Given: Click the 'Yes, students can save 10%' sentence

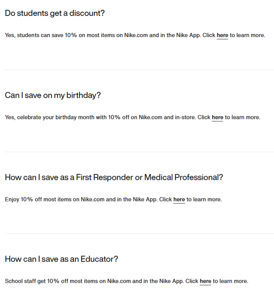Looking at the screenshot, I should (x=41, y=35).
